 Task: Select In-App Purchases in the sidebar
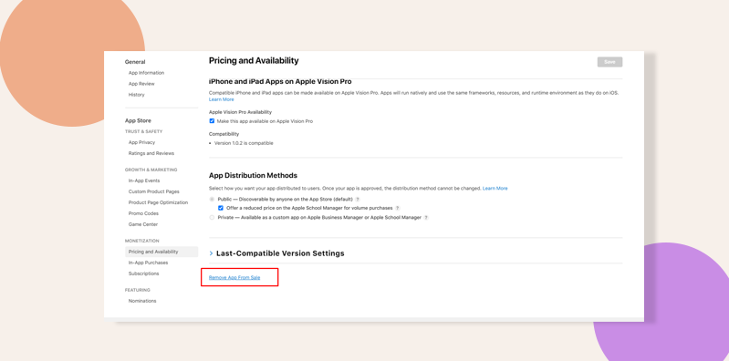(x=149, y=263)
